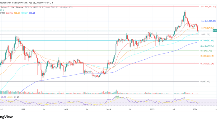Click the 0.618 (497.34) Fibonacci level label
The height and width of the screenshot is (122, 217).
[x=208, y=46]
